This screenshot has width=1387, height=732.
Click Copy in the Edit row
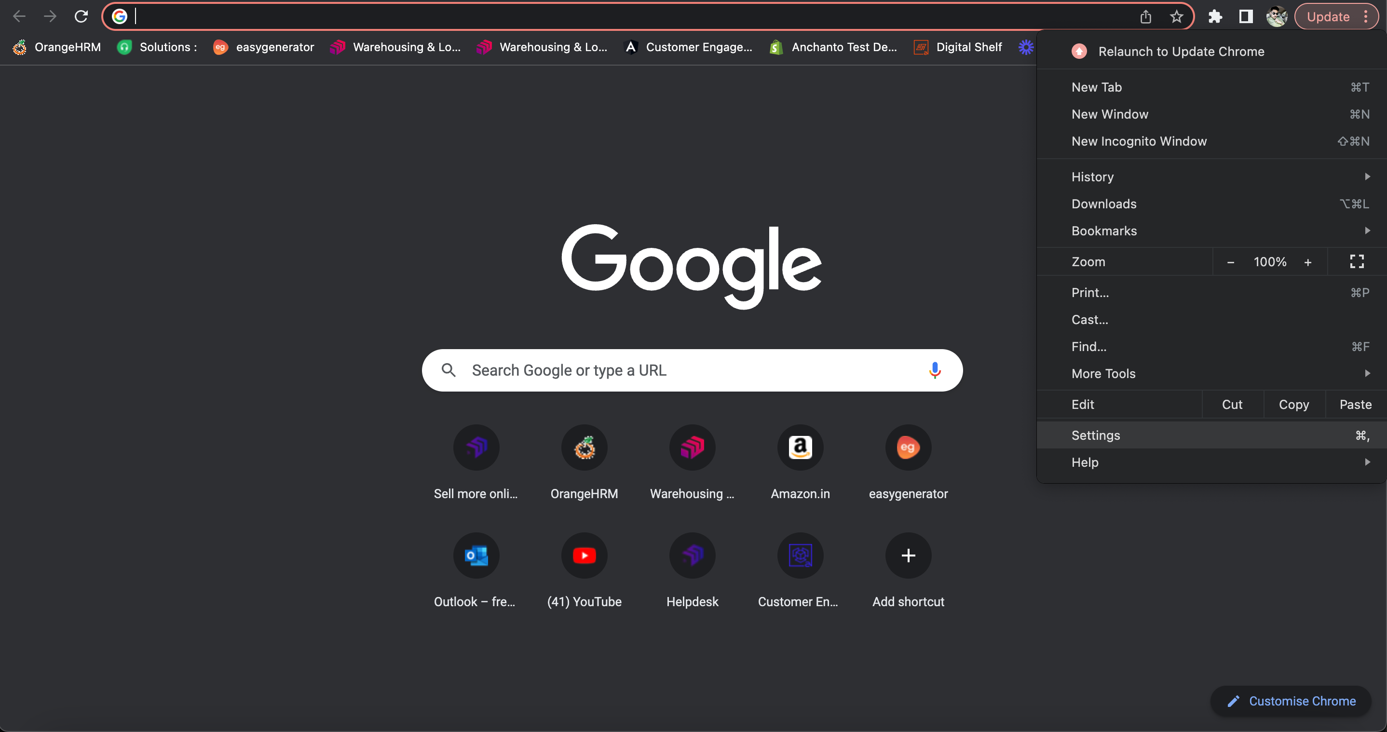(x=1294, y=404)
